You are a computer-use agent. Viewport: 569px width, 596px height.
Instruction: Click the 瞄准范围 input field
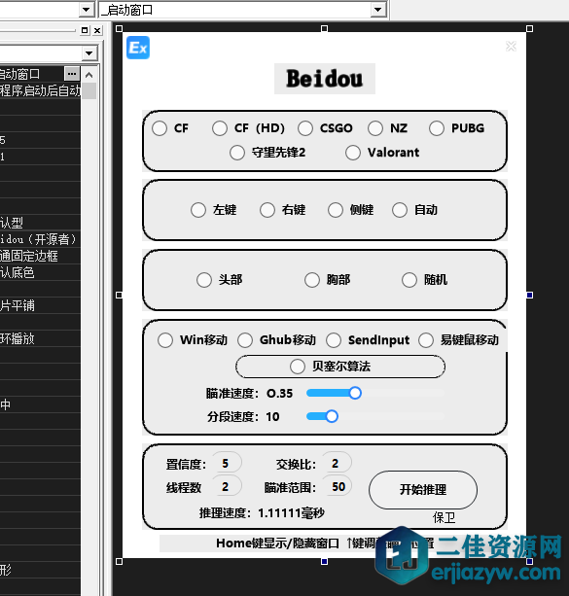(337, 486)
